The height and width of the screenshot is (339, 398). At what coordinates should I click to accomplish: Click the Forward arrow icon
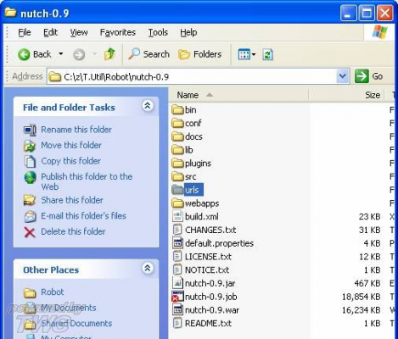click(x=79, y=54)
